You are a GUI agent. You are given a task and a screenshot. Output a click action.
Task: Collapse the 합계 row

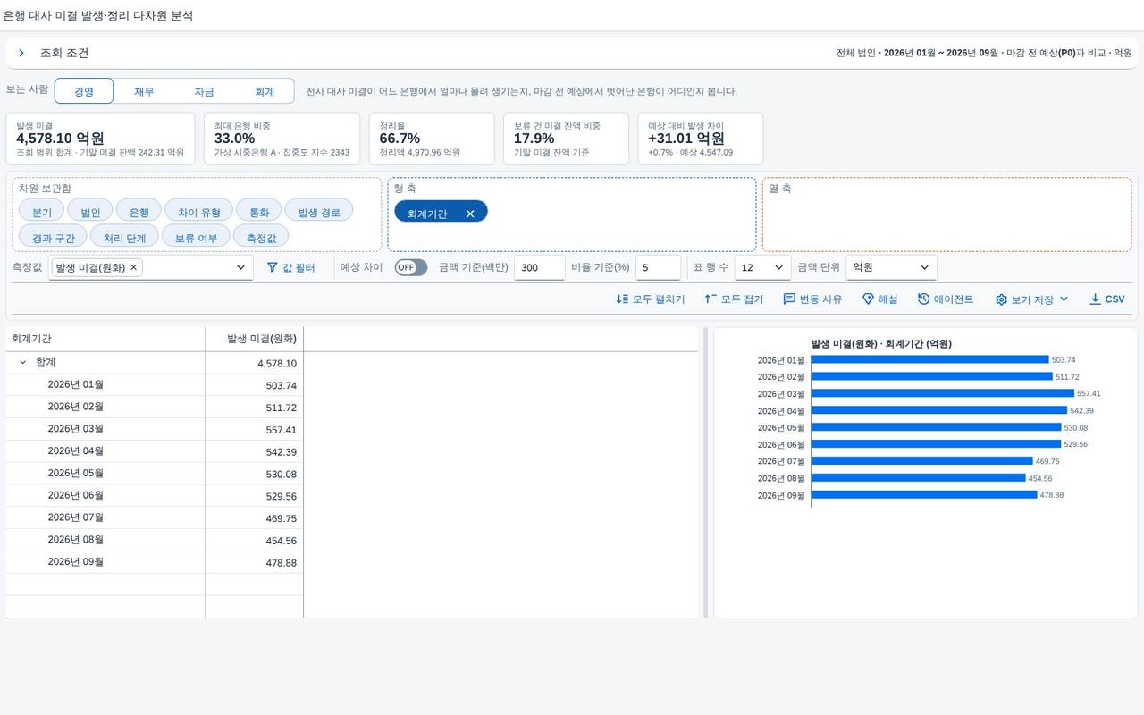point(22,363)
